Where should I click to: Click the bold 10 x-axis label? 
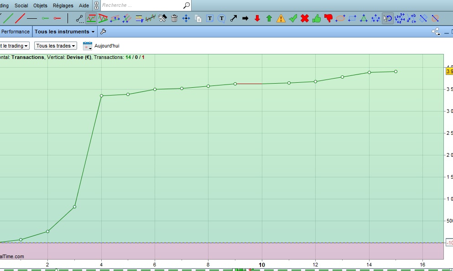262,265
